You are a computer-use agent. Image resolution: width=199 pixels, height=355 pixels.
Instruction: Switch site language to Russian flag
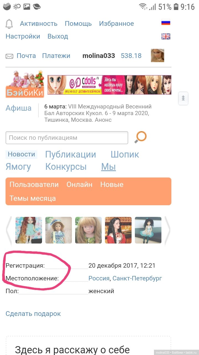click(166, 22)
